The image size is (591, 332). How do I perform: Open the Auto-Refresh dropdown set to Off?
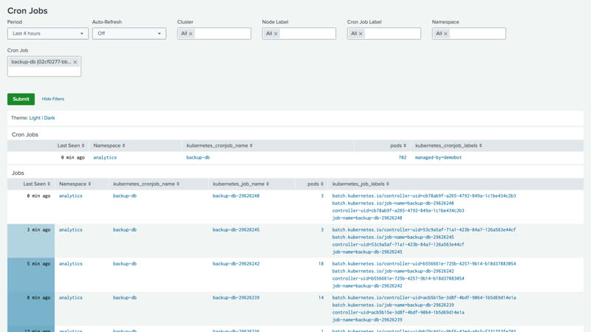pyautogui.click(x=129, y=33)
